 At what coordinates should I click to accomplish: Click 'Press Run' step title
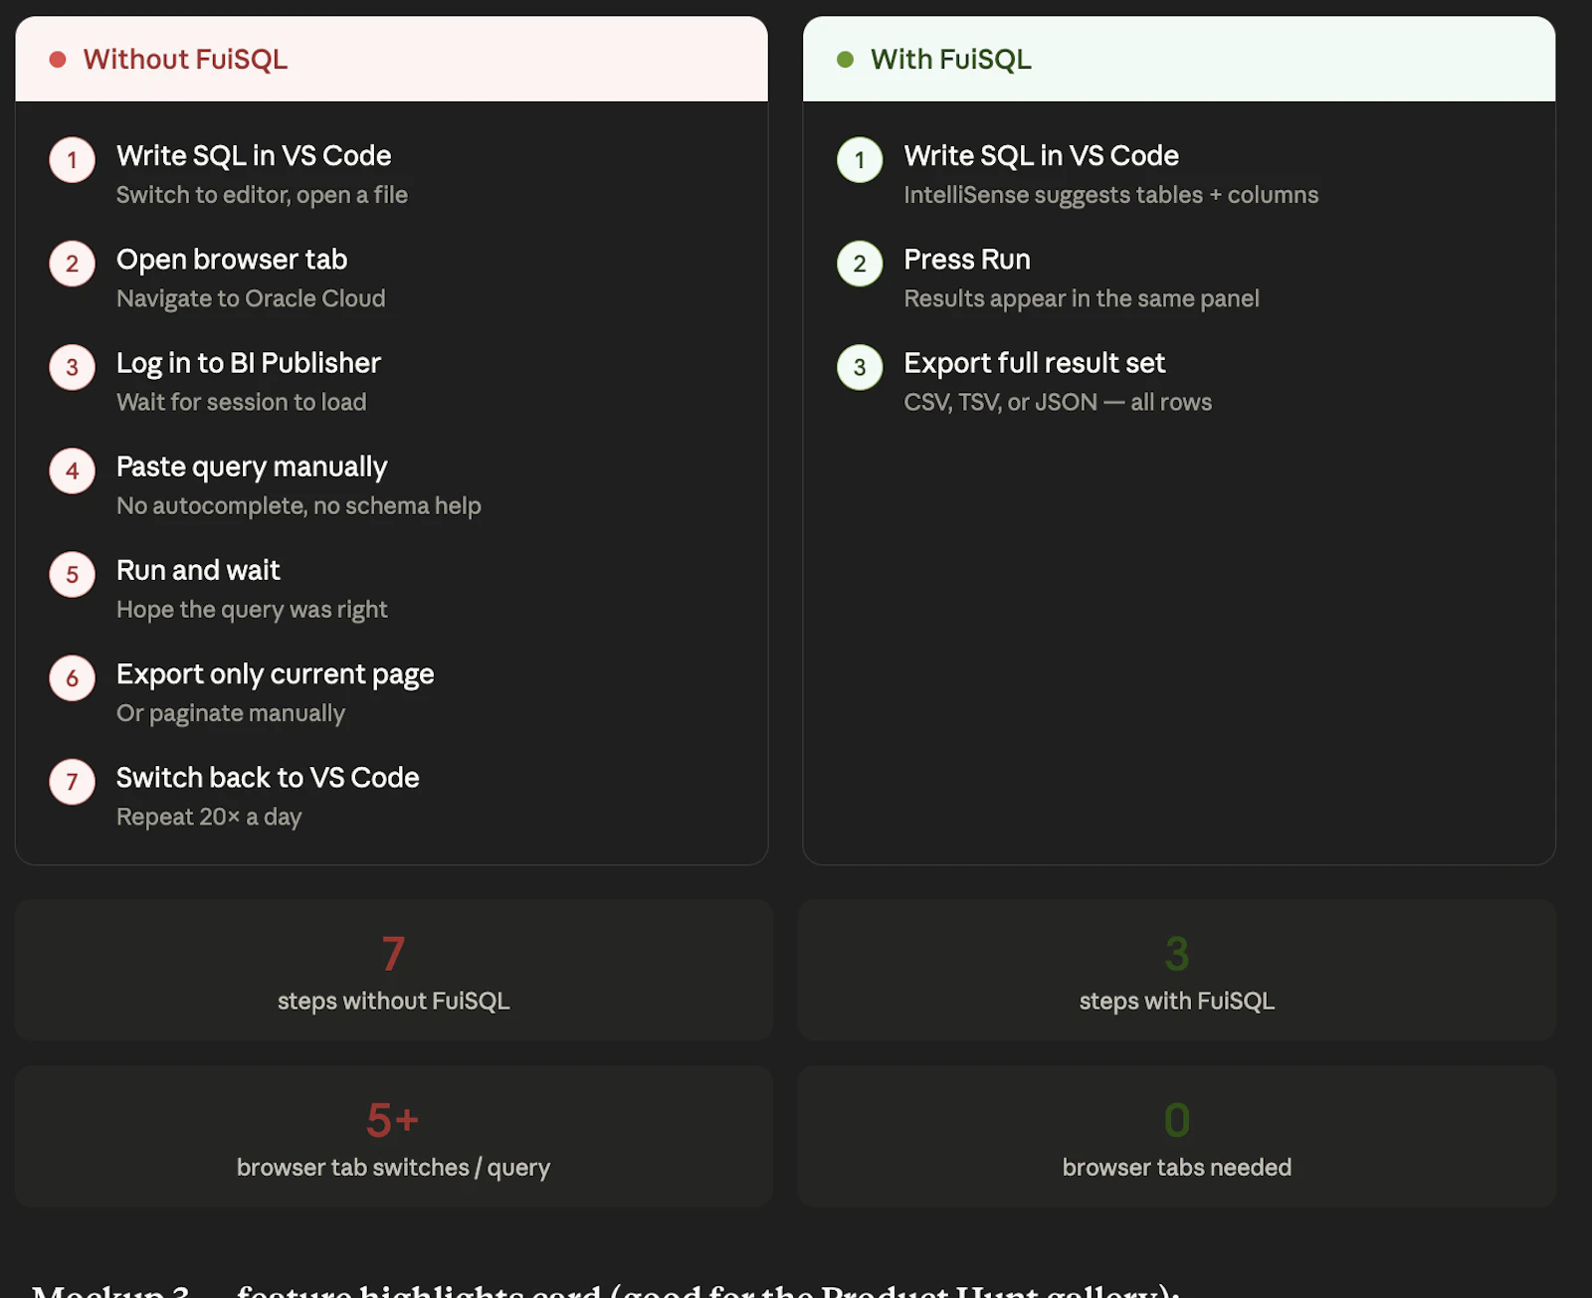click(x=967, y=260)
